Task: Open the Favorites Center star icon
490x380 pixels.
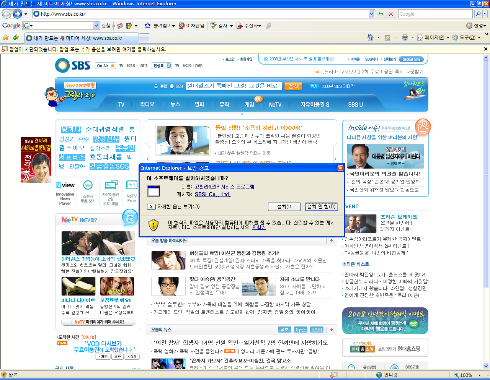Action: click(5, 37)
